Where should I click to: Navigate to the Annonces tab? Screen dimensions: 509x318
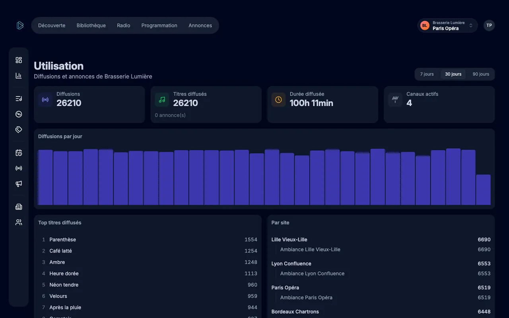200,25
